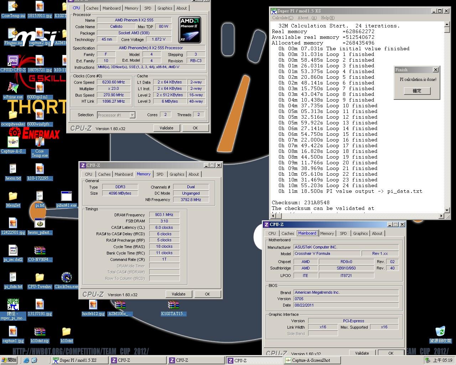The image size is (456, 365).
Task: Launch the super_pi_mod shortcut icon
Action: (x=13, y=309)
